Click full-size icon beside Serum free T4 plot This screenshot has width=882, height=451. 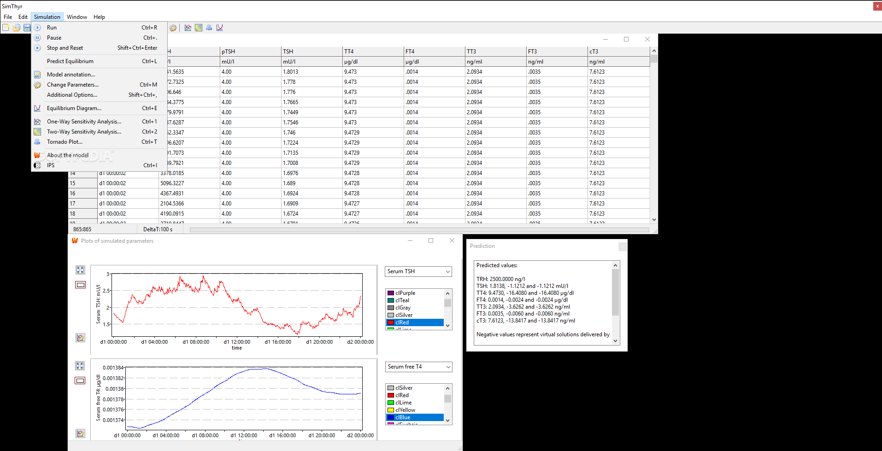(80, 366)
